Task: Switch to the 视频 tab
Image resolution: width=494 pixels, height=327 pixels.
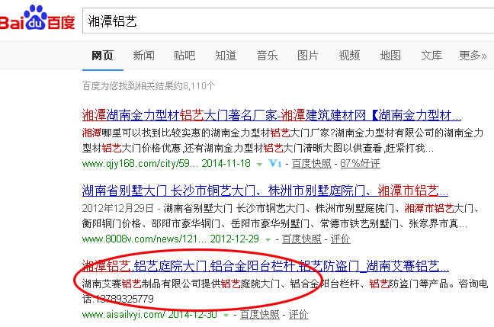Action: point(349,56)
